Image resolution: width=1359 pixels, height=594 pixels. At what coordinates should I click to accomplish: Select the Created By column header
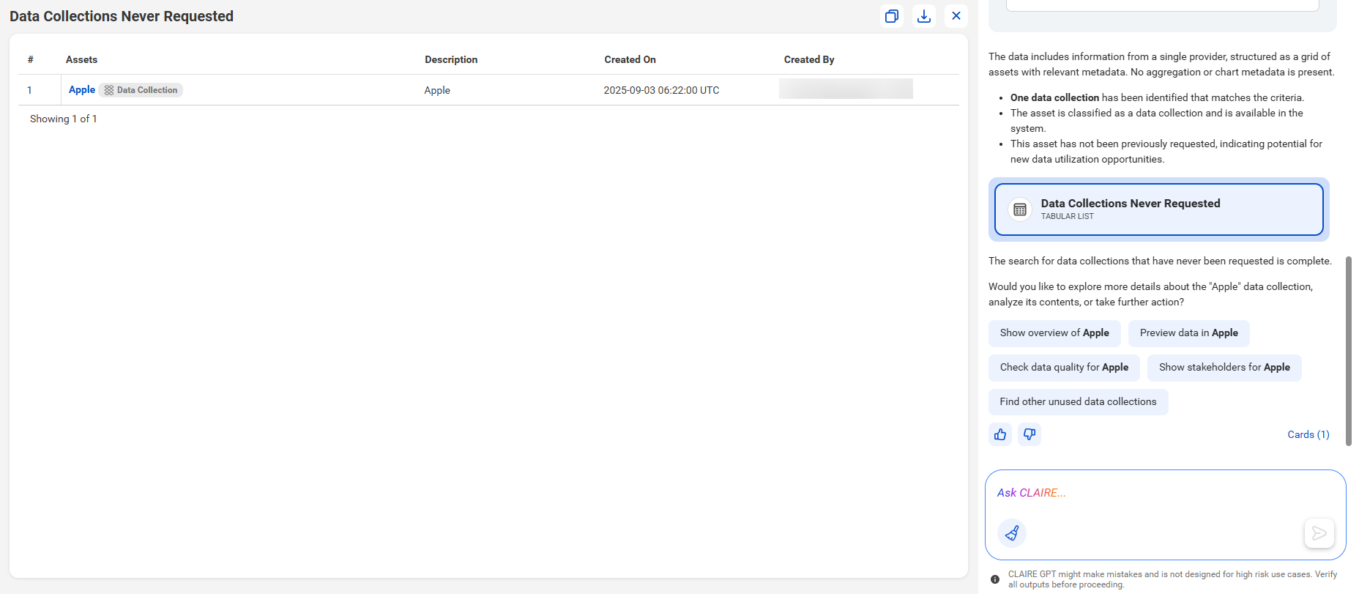pos(809,59)
